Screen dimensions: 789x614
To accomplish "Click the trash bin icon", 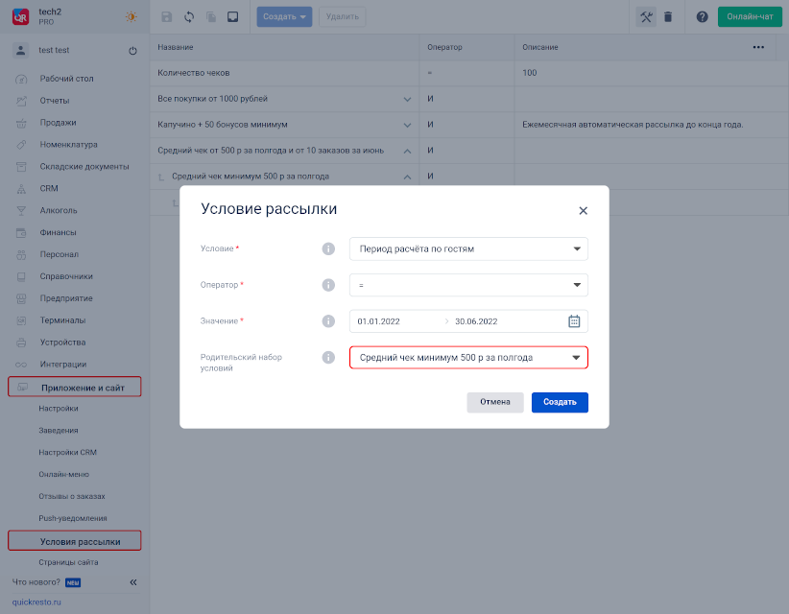I will 668,16.
